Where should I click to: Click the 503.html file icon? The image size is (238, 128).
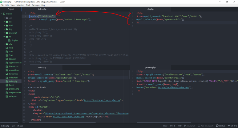pyautogui.click(x=7, y=59)
